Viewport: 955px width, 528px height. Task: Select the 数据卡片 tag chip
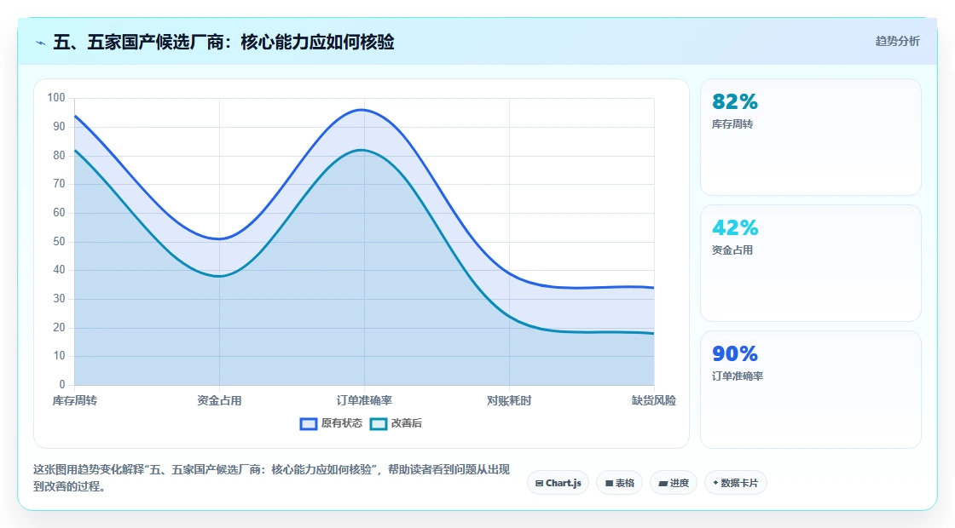pos(736,483)
